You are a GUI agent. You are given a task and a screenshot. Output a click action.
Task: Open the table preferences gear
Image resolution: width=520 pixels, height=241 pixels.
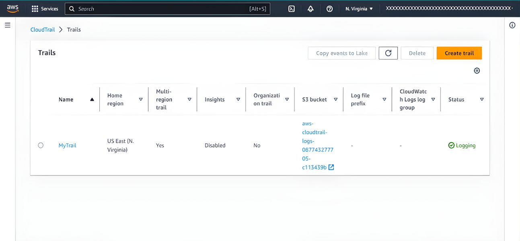[x=477, y=70]
